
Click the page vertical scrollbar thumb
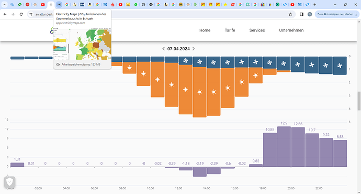click(x=359, y=101)
